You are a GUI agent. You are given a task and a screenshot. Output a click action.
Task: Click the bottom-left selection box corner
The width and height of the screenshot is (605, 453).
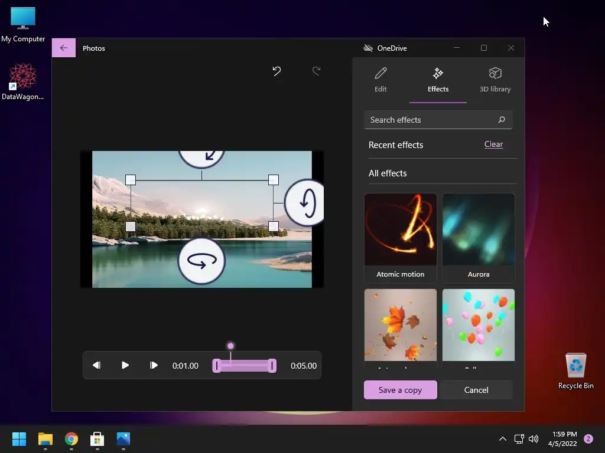[x=131, y=226]
